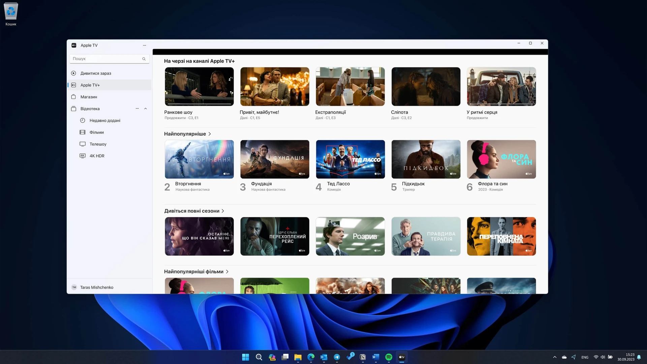Click the Apple TV taskbar icon
This screenshot has width=647, height=364.
402,357
